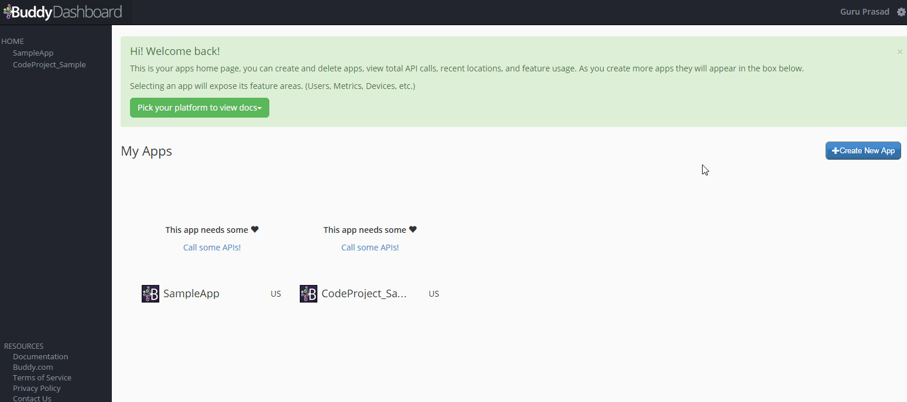Screen dimensions: 907x402
Task: Click the My Apps heading
Action: pos(146,151)
